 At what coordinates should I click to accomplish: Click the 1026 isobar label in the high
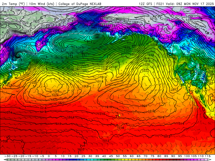(x=56, y=91)
